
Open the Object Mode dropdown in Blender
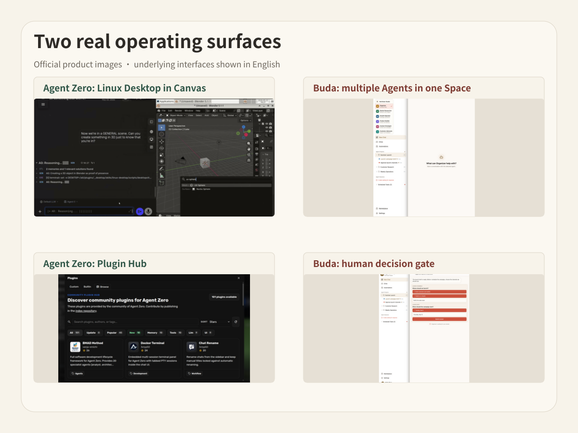tap(176, 115)
